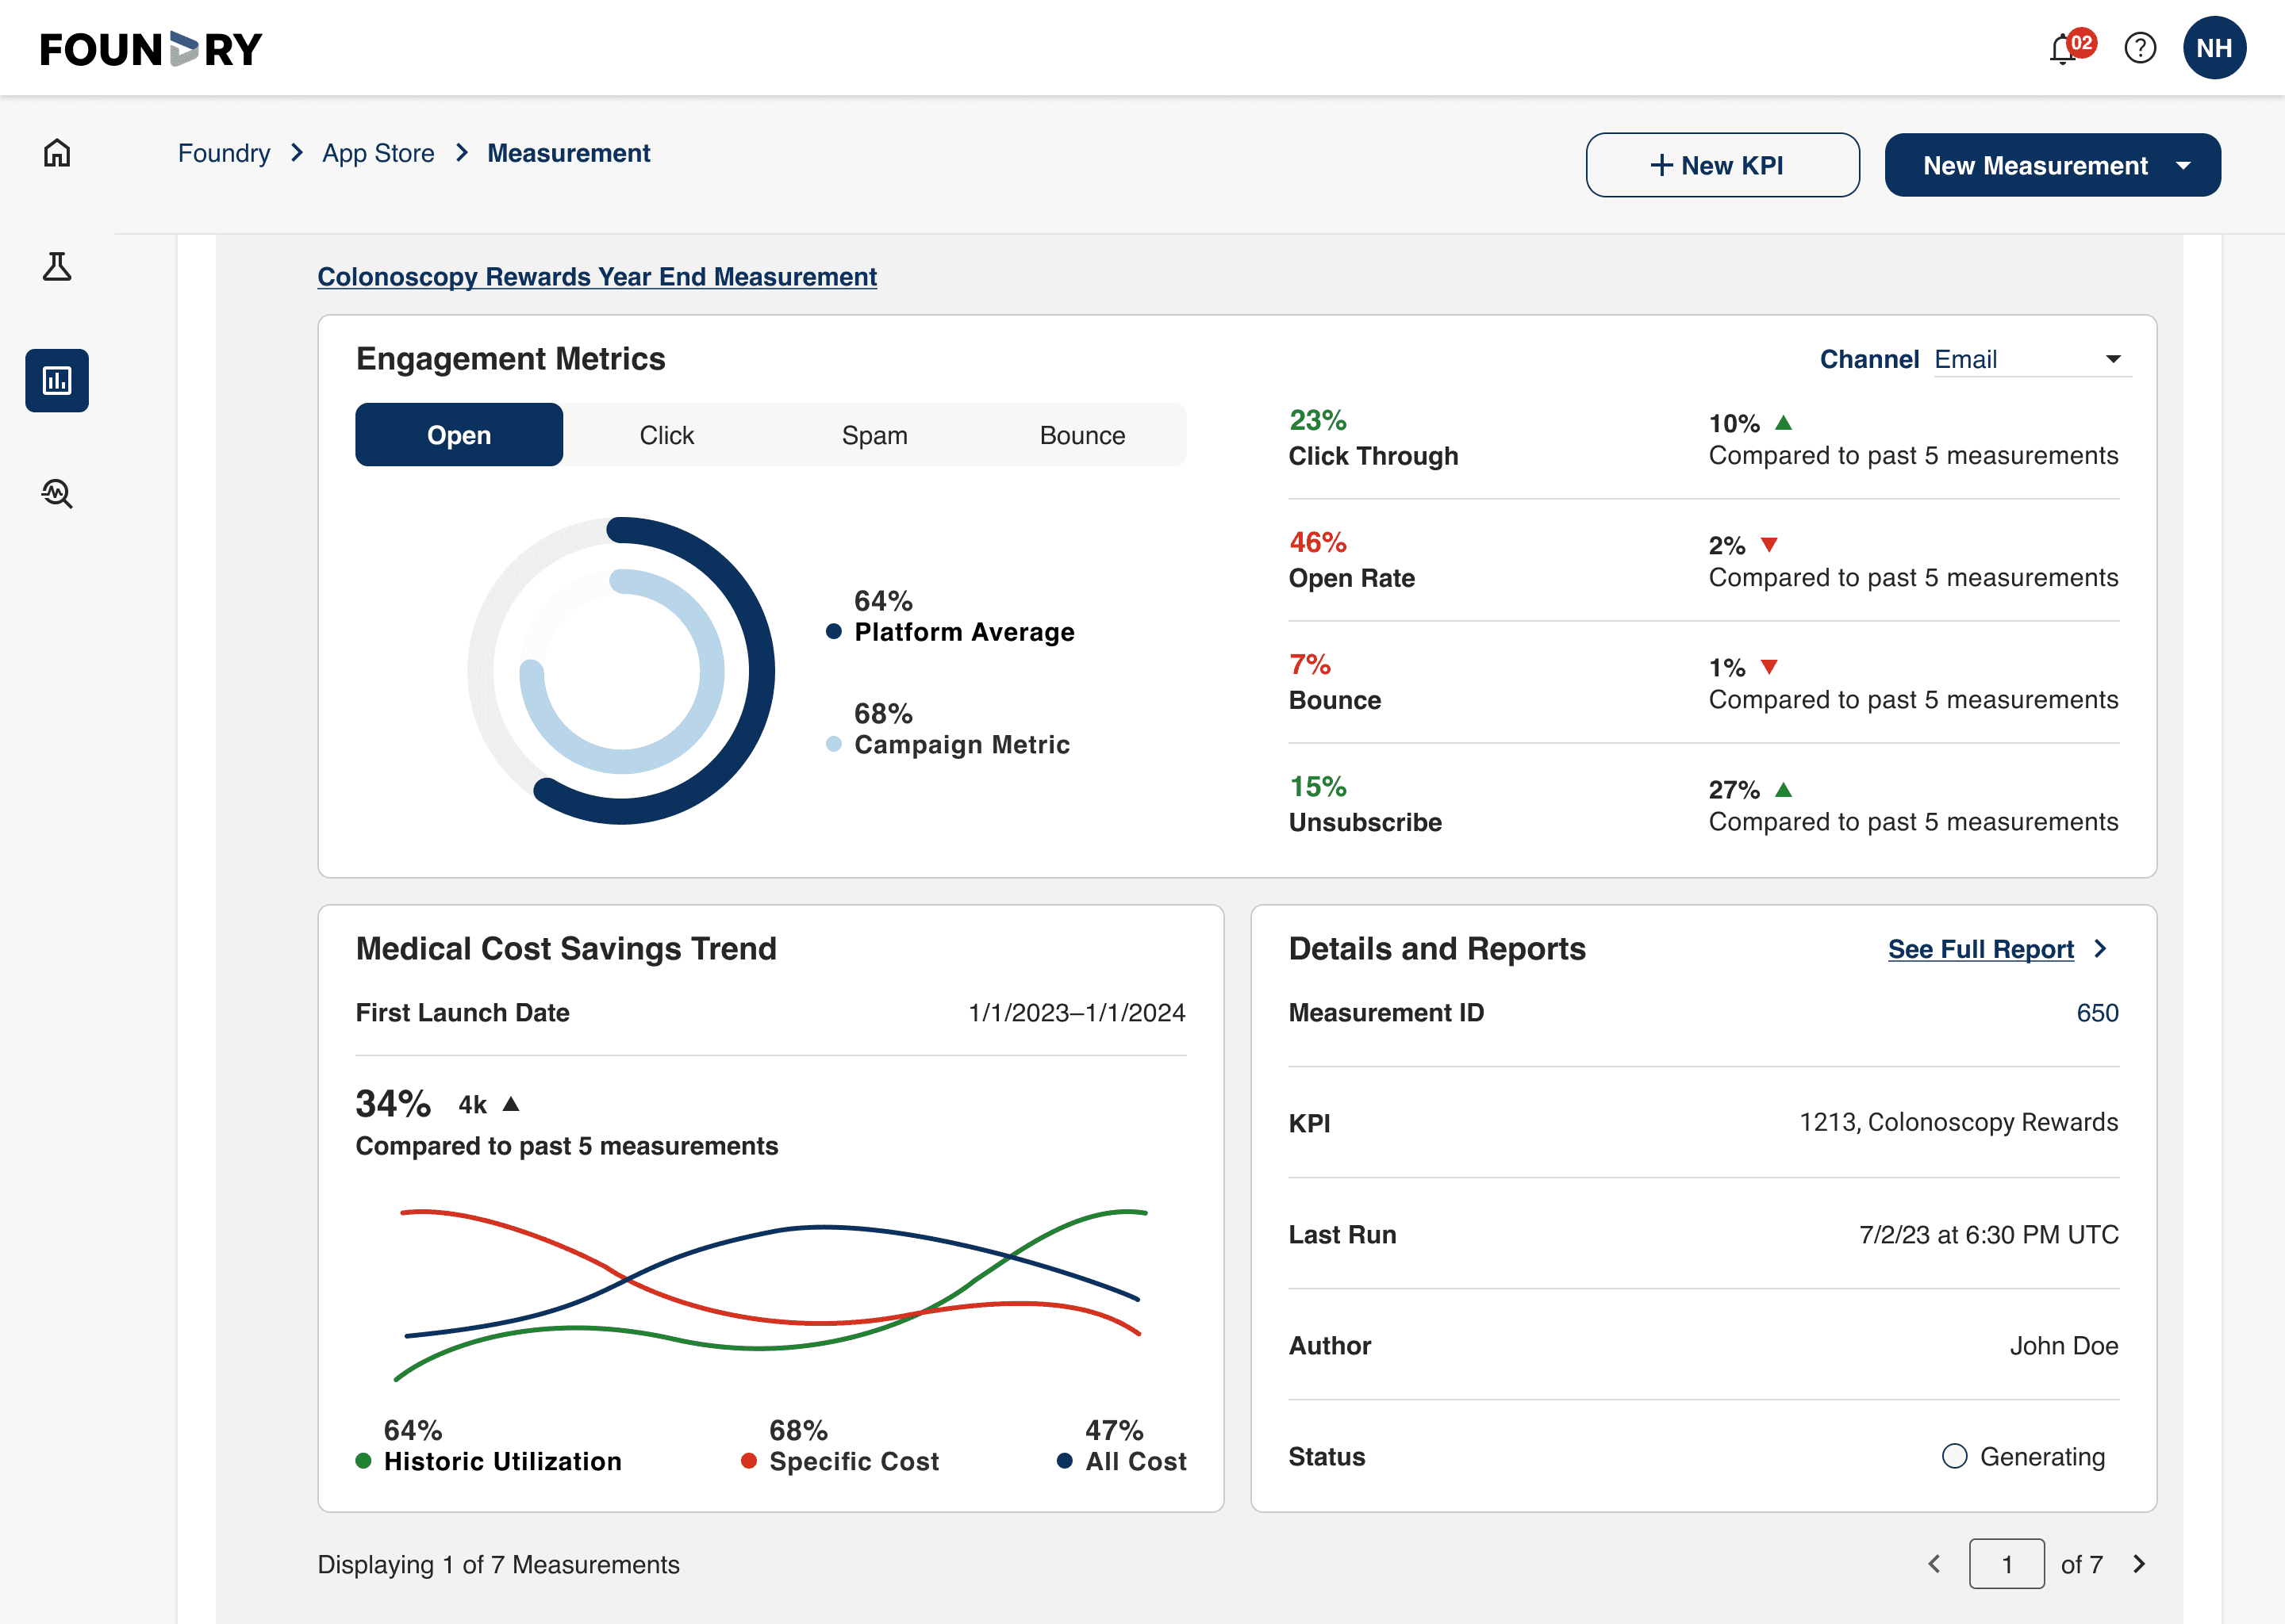This screenshot has width=2285, height=1624.
Task: Open notifications bell with 02 badge
Action: click(2064, 49)
